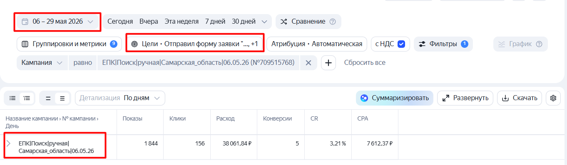Select the Вчера period preset

149,22
